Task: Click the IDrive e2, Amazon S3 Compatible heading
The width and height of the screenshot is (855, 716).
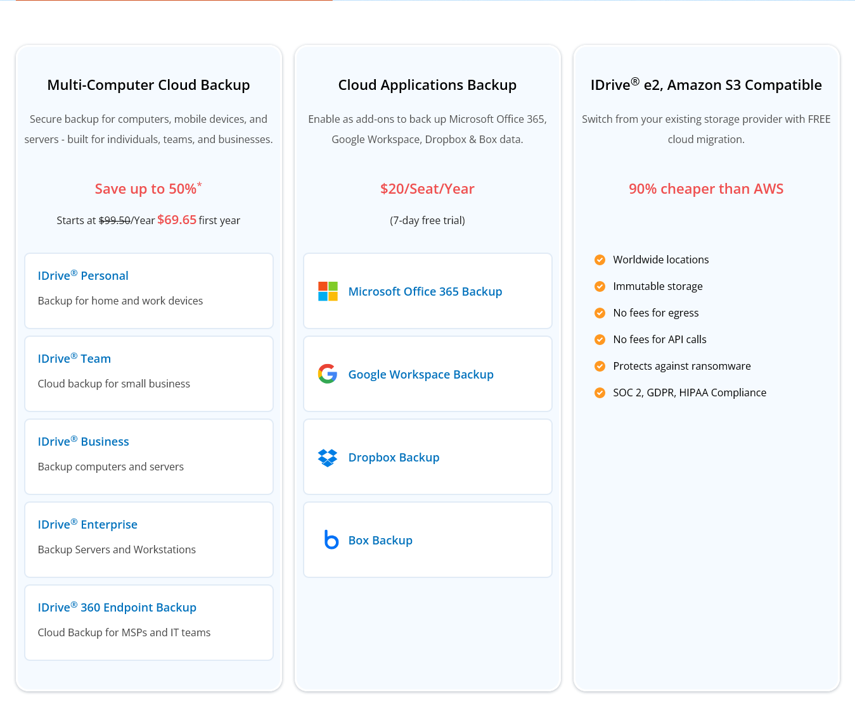Action: (x=706, y=85)
